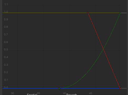Click the 1.0 vertical axis label
The height and width of the screenshot is (95, 128).
(x=6, y=12)
